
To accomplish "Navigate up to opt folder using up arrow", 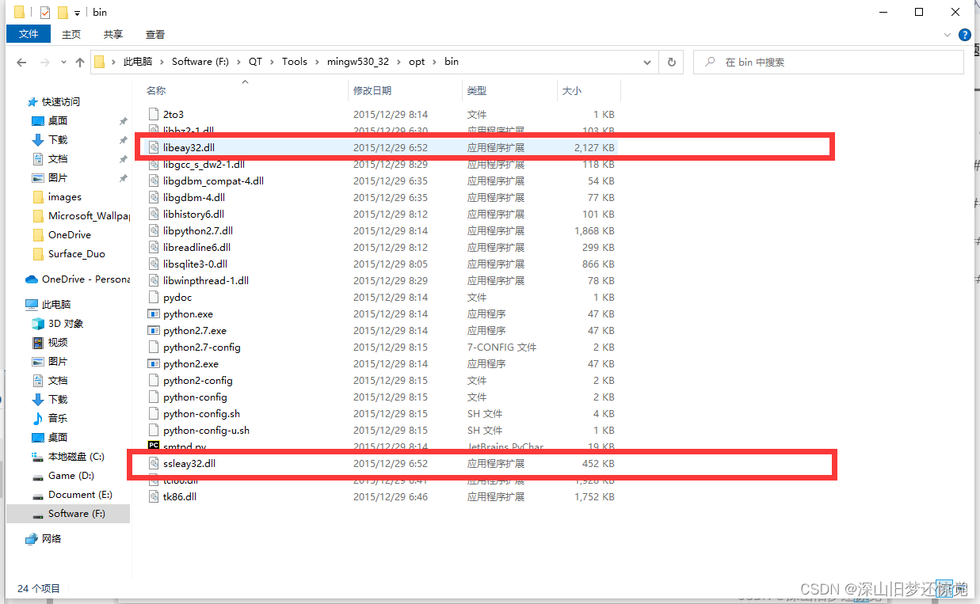I will [82, 61].
